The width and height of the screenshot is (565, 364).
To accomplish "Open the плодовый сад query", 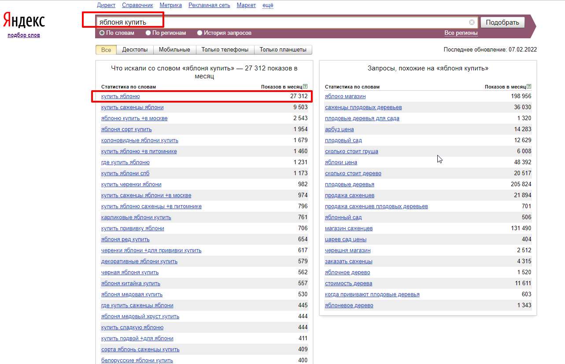I will coord(343,140).
